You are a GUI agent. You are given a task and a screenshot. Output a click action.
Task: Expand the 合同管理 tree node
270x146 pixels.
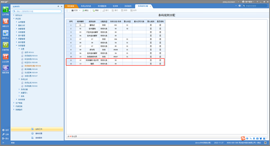tap(16, 22)
